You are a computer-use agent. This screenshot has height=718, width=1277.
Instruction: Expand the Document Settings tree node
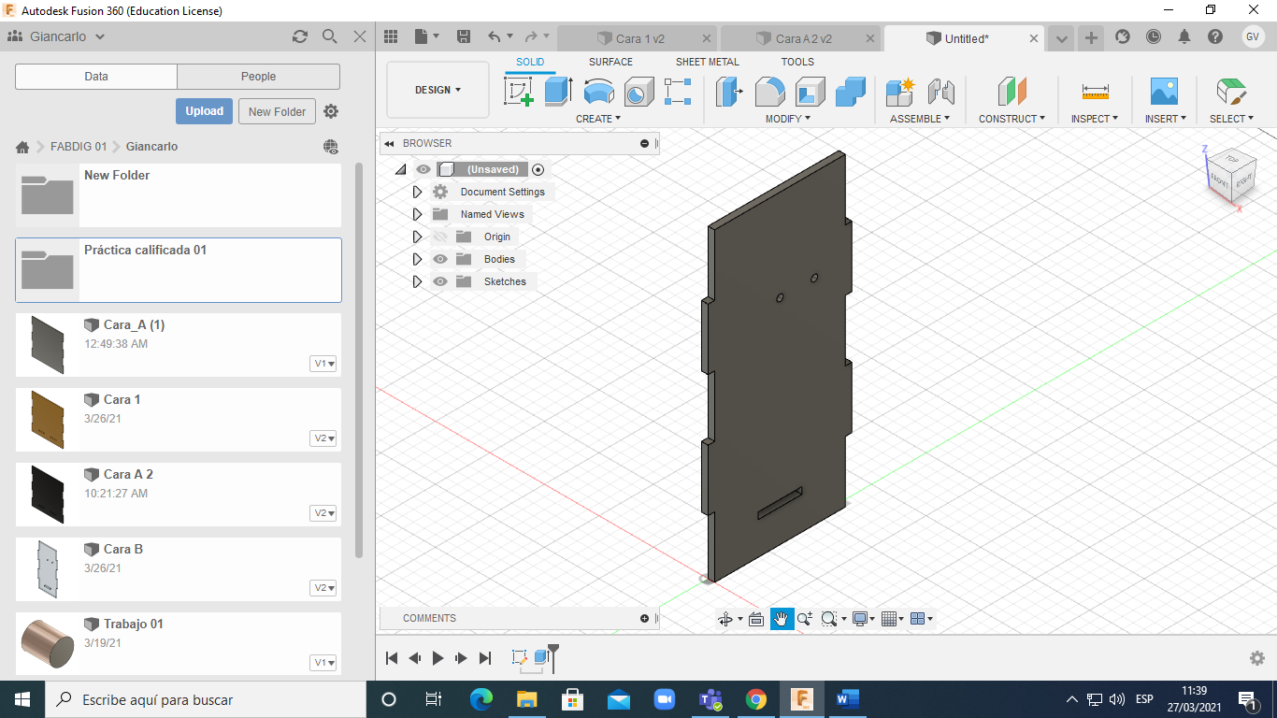coord(417,192)
